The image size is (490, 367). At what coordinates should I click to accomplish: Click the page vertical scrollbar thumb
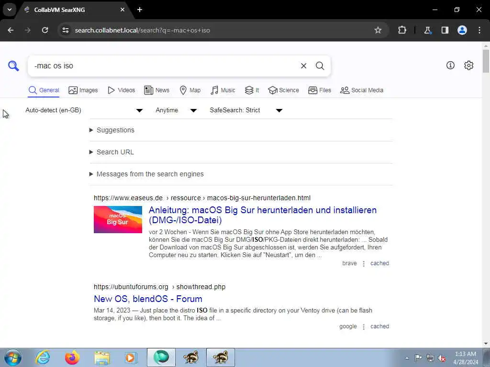[x=486, y=61]
